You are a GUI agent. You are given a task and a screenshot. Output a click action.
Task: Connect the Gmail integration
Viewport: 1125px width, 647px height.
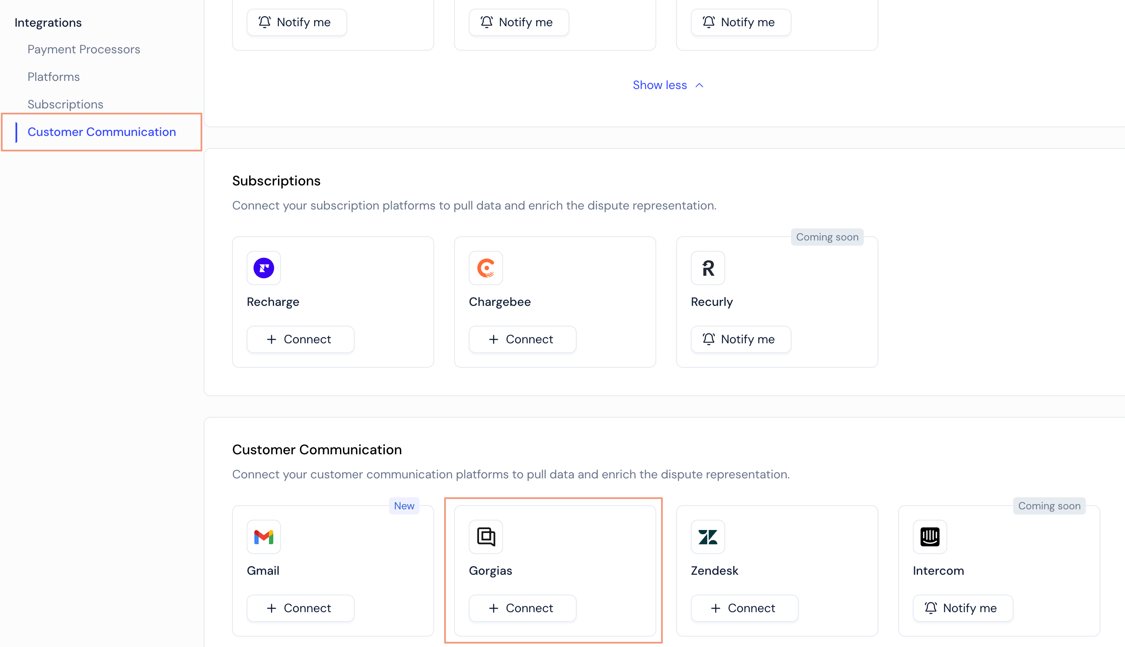tap(300, 608)
